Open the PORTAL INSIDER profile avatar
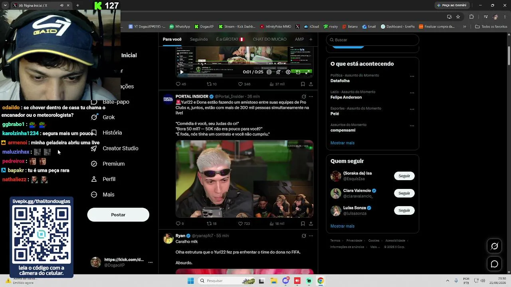The height and width of the screenshot is (287, 511). 168,99
